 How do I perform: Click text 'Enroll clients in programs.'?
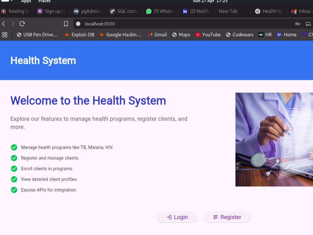[x=47, y=169]
